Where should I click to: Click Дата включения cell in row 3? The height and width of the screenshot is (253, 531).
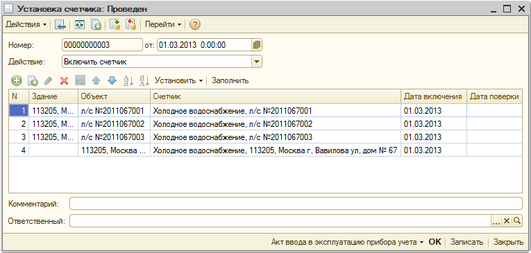(x=434, y=137)
